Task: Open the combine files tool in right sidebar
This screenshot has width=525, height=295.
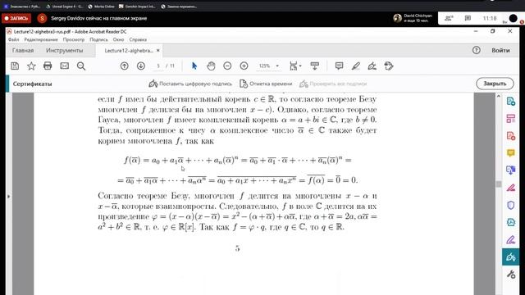Action: tap(510, 170)
